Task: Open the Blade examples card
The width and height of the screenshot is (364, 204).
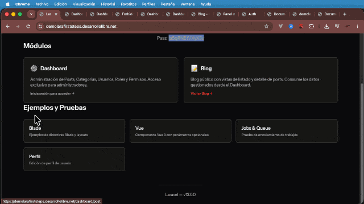Action: [75, 131]
